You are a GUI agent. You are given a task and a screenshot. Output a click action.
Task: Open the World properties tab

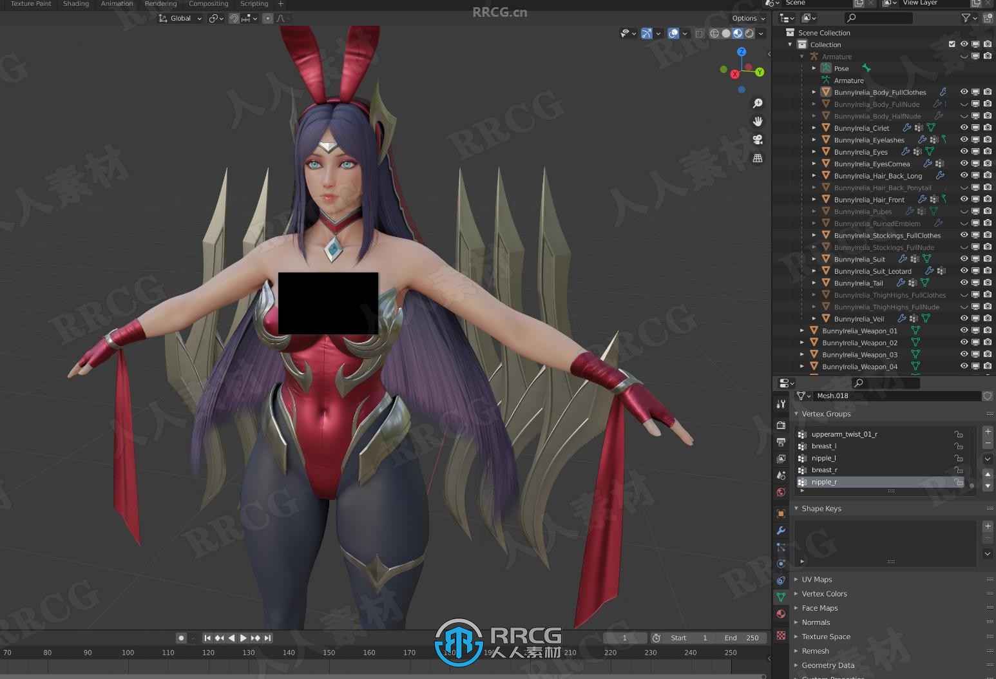(x=781, y=492)
